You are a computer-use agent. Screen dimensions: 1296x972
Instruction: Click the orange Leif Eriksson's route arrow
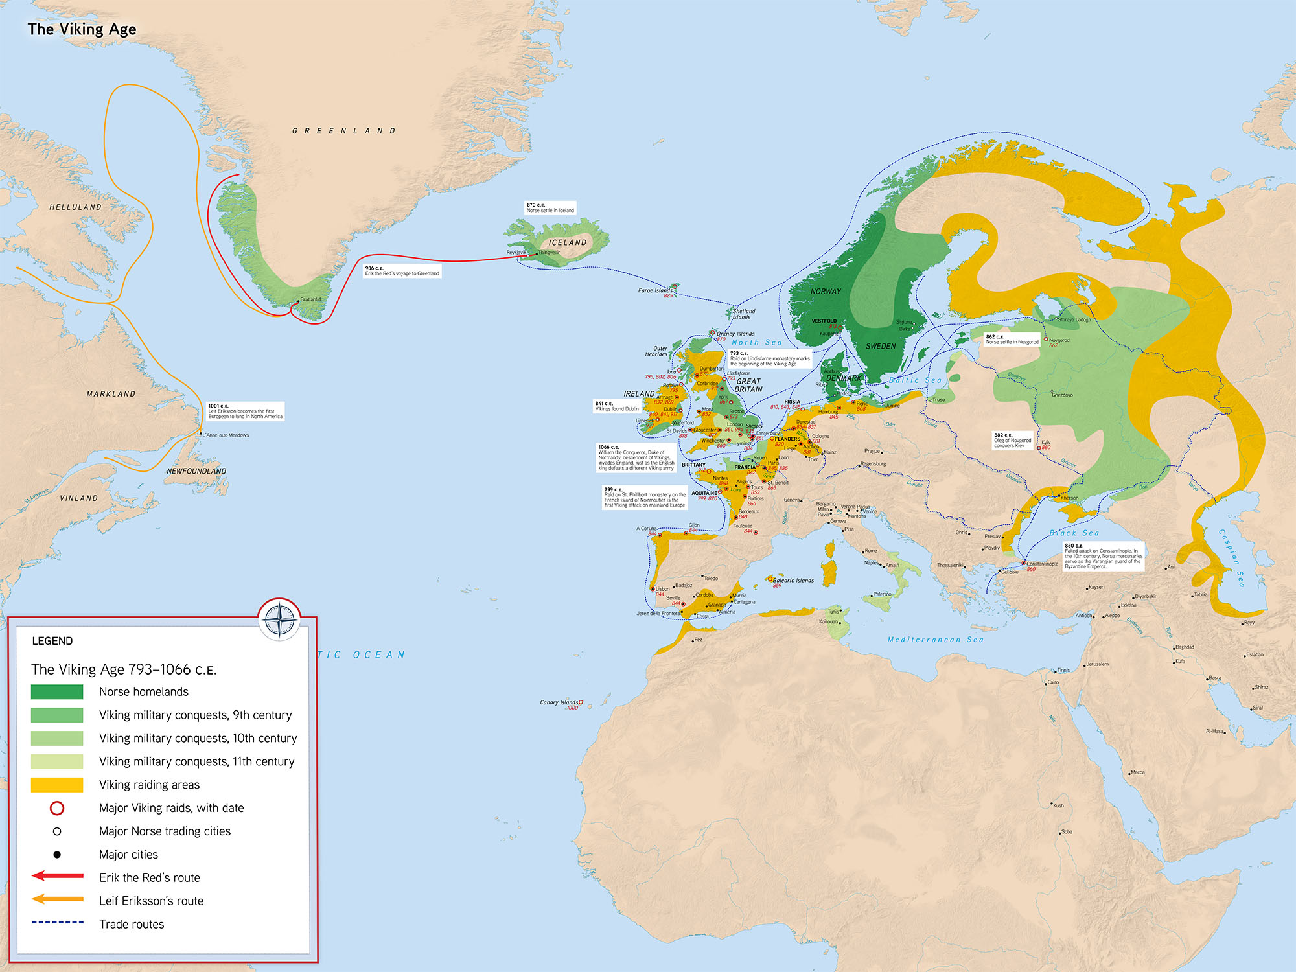[57, 899]
